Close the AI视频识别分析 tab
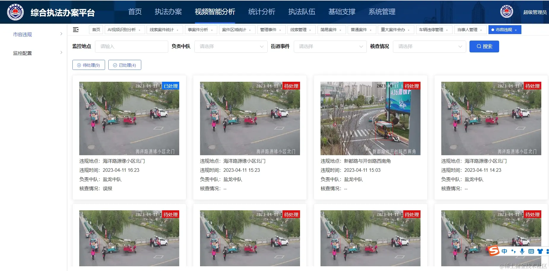This screenshot has width=549, height=271. pos(139,30)
